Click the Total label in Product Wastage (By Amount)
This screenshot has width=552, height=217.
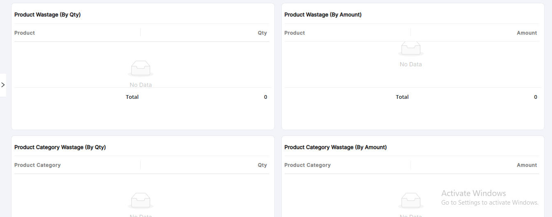click(x=402, y=97)
